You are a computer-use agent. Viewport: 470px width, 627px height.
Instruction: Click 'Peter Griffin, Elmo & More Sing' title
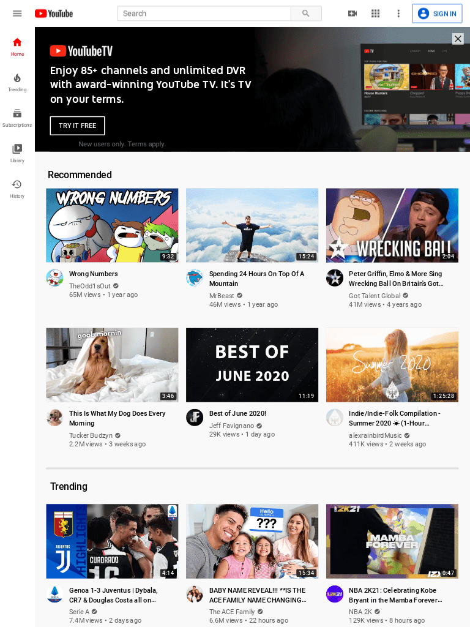point(396,279)
